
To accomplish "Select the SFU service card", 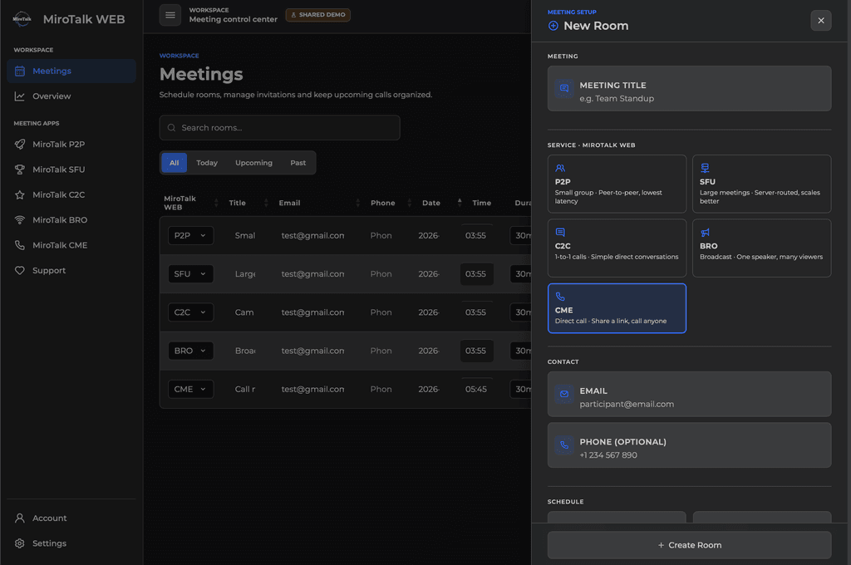I will coord(762,184).
